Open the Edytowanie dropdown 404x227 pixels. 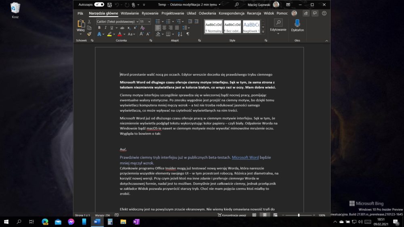[x=278, y=27]
